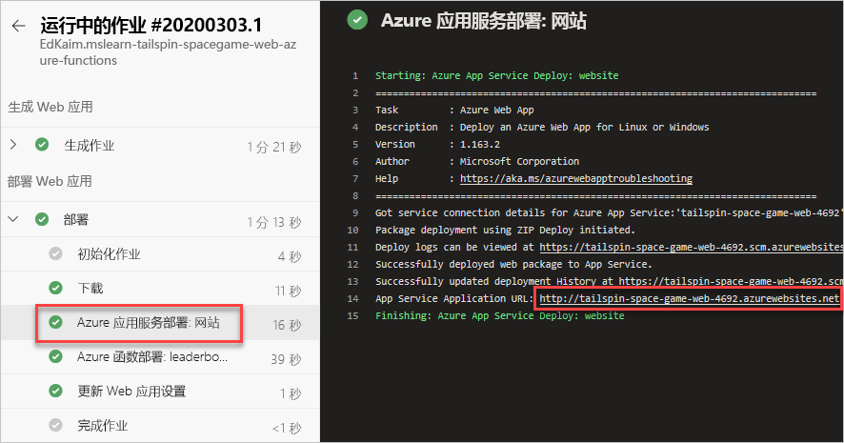This screenshot has height=443, width=844.
Task: Expand the 生成作业 job row chevron
Action: click(13, 145)
